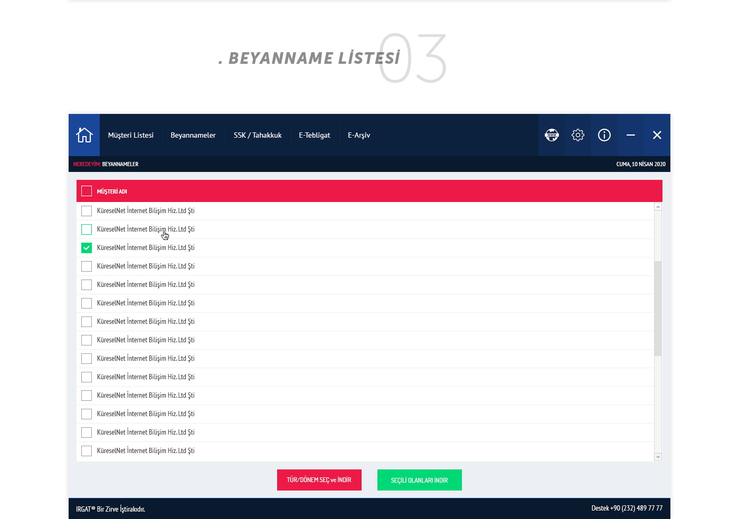Minimize the application window
This screenshot has height=519, width=739.
point(631,135)
